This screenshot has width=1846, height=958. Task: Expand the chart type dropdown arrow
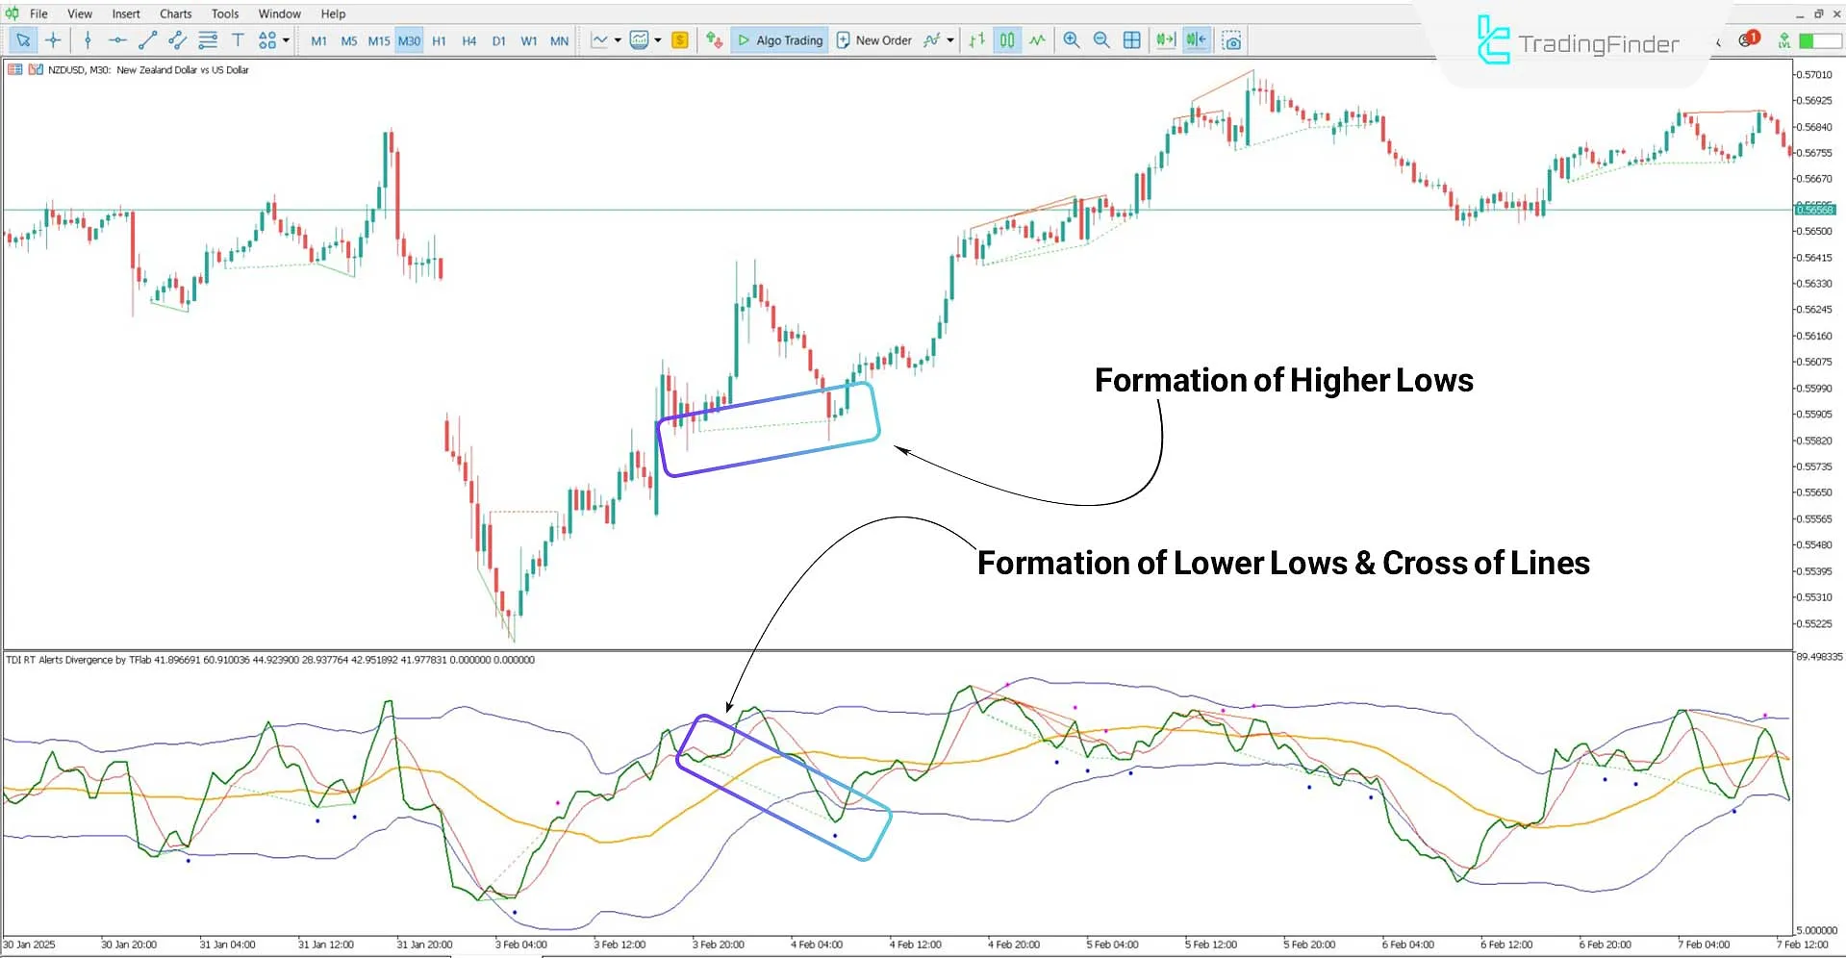click(617, 39)
